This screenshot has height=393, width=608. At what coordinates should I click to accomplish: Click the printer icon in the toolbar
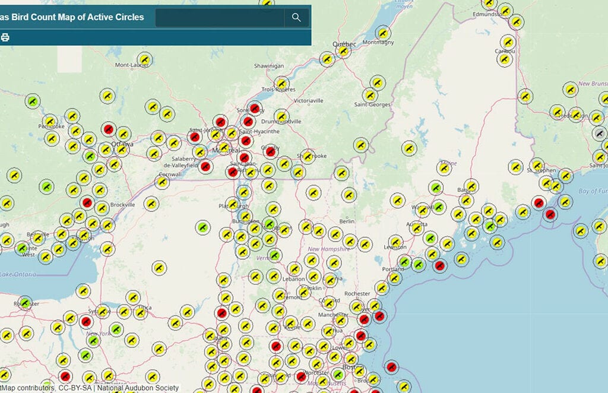[5, 37]
